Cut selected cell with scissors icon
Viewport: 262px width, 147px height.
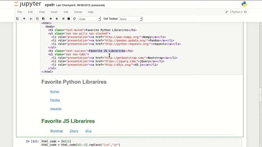point(31,19)
